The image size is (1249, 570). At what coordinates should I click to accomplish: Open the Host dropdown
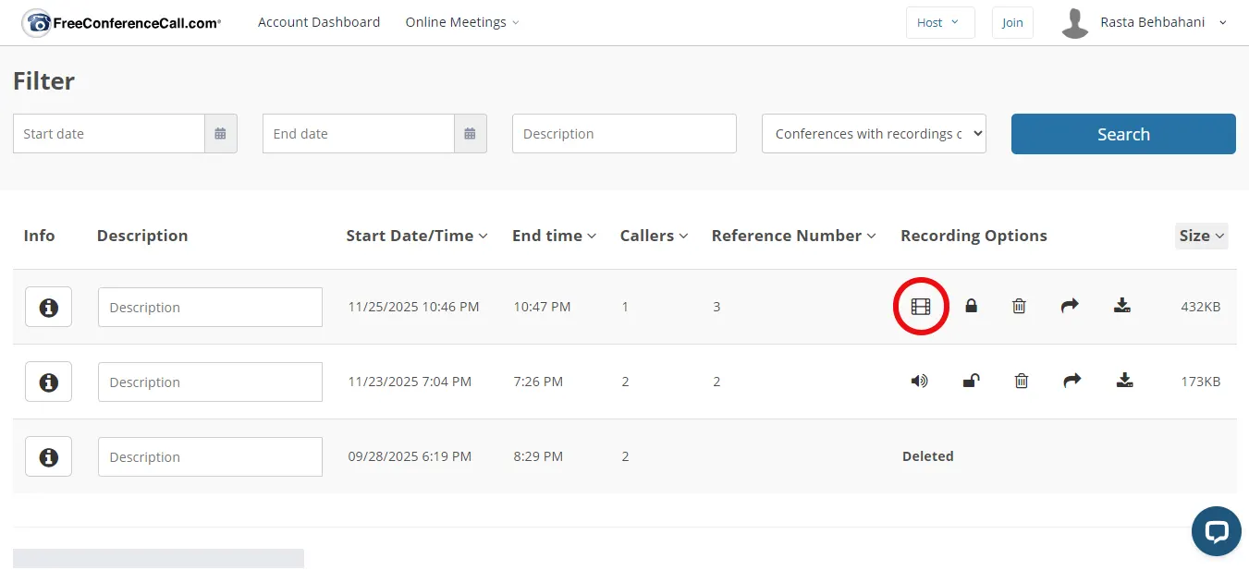[x=939, y=22]
